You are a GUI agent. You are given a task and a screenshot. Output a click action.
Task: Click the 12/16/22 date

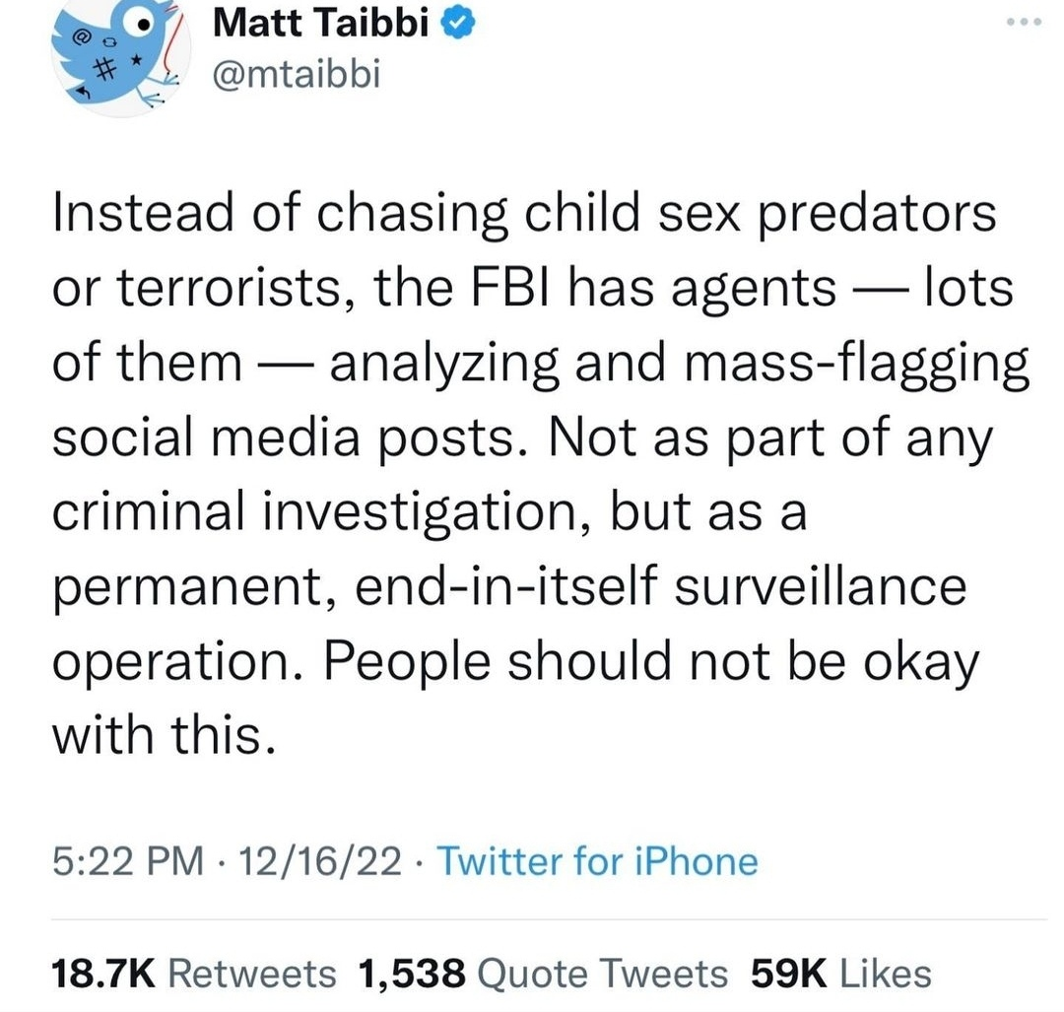[328, 861]
